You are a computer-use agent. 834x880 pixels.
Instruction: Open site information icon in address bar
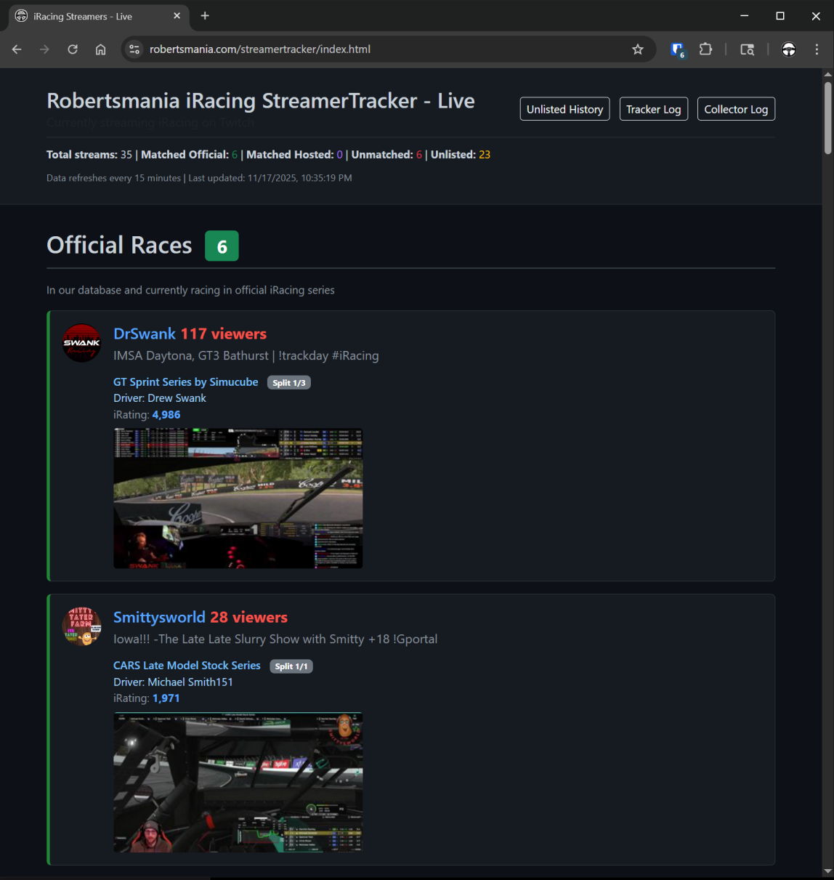[134, 49]
